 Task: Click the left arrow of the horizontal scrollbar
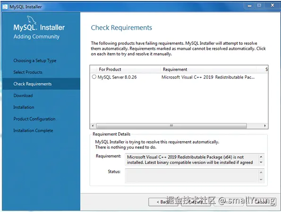tap(93, 126)
